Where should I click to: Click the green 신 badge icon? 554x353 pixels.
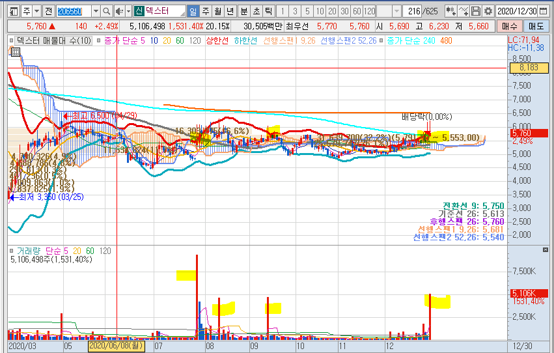139,11
